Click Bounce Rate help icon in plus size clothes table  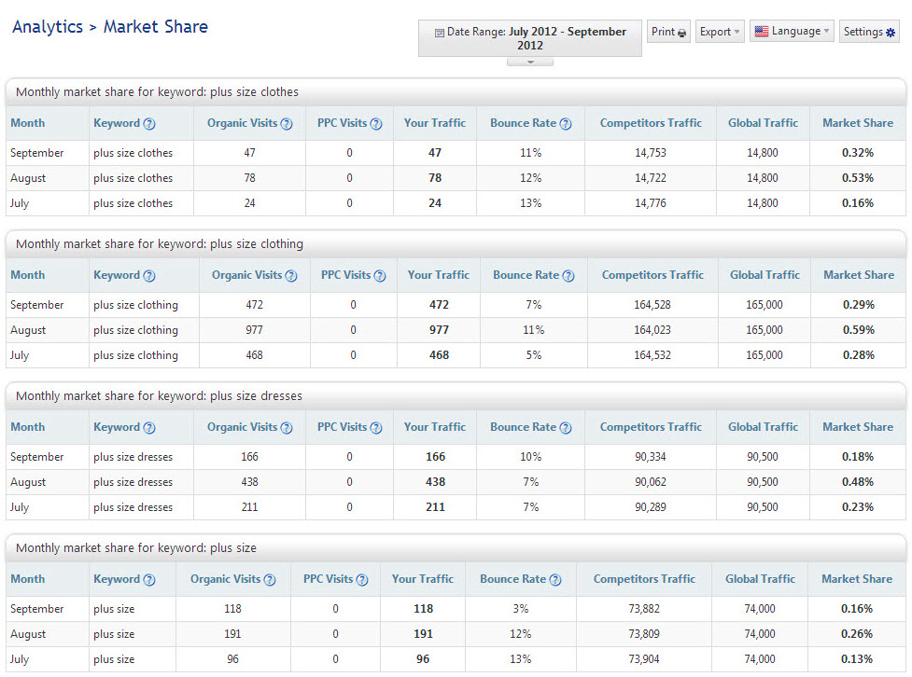pyautogui.click(x=566, y=124)
